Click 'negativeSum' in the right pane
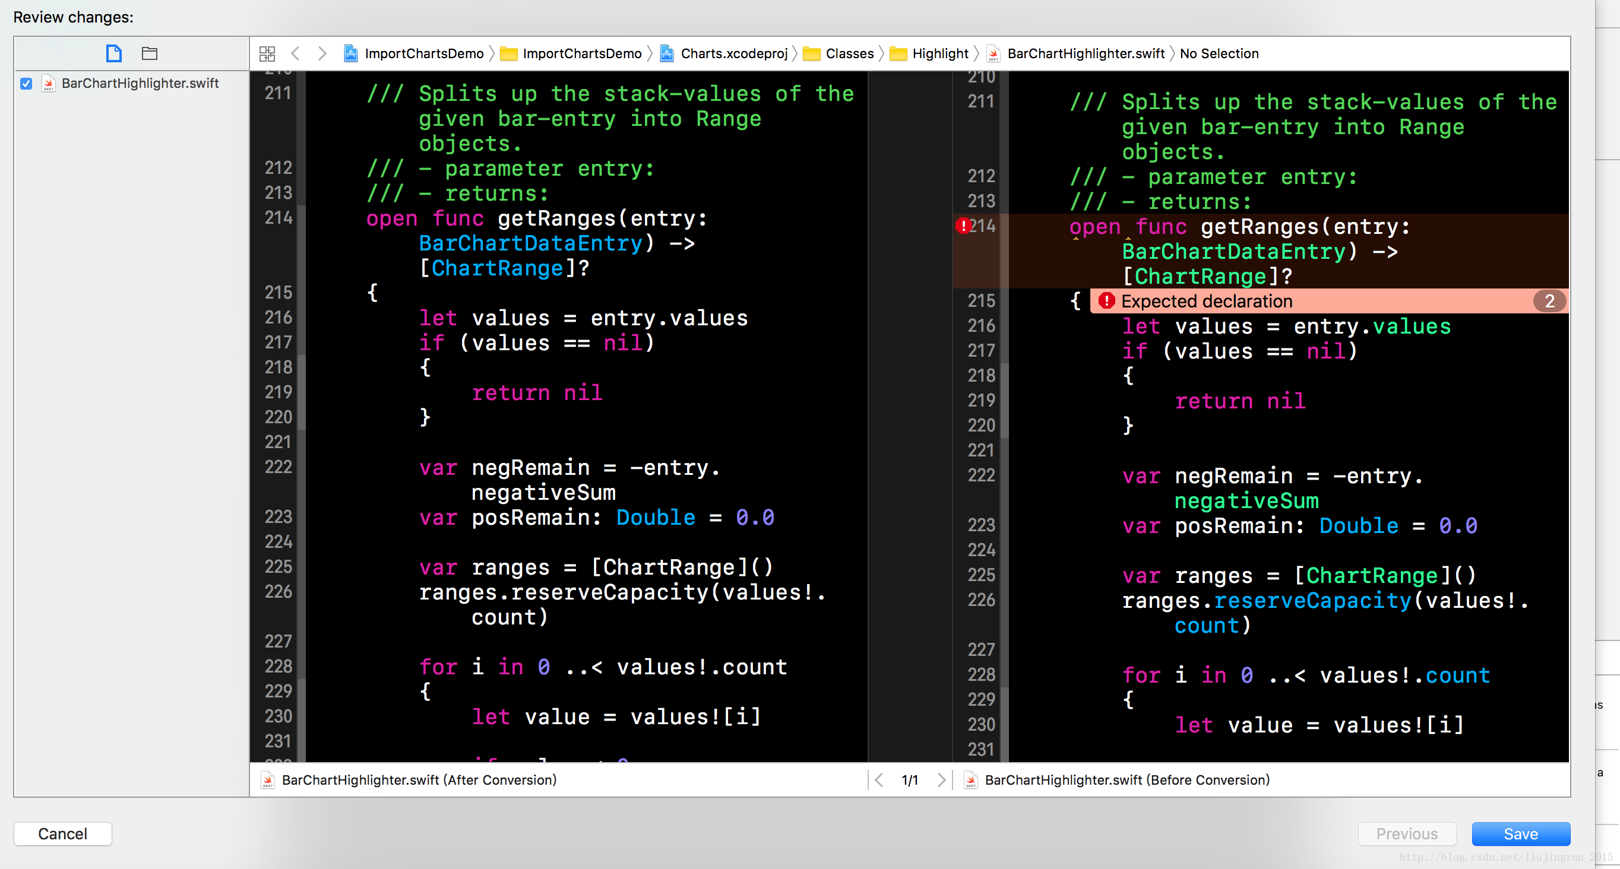Viewport: 1620px width, 869px height. point(1246,500)
